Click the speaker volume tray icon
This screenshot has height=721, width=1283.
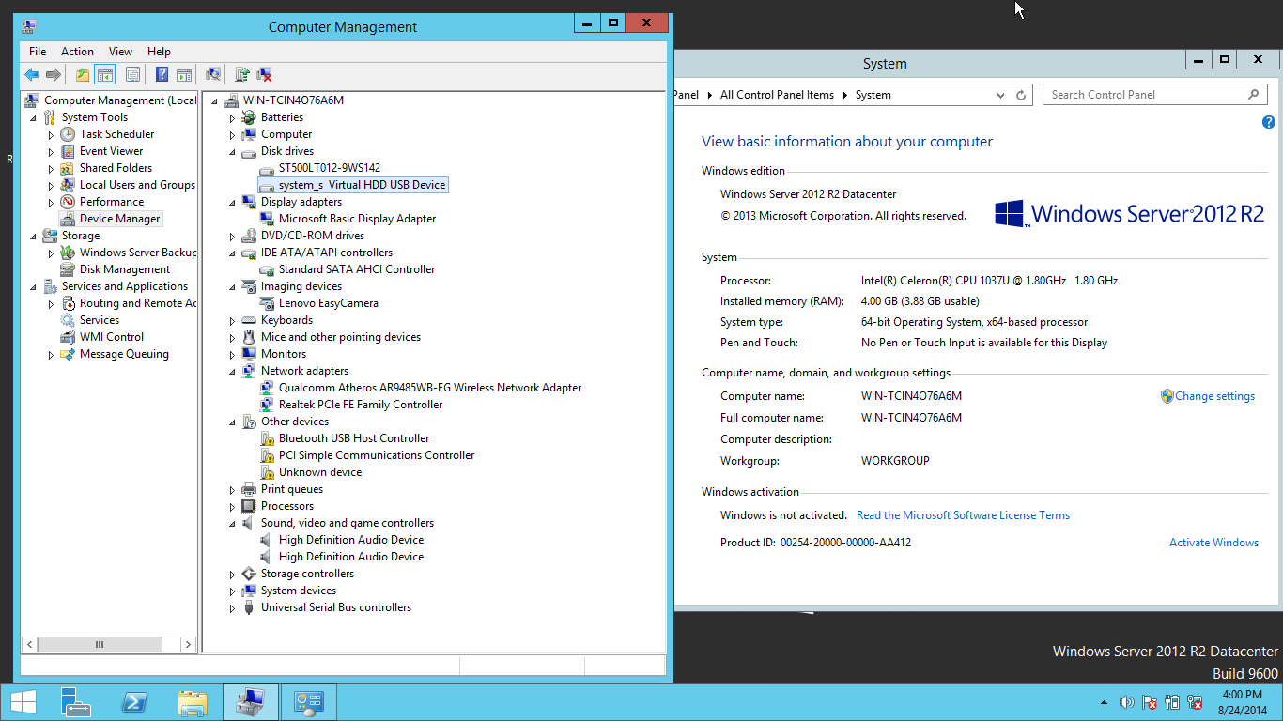[1127, 702]
